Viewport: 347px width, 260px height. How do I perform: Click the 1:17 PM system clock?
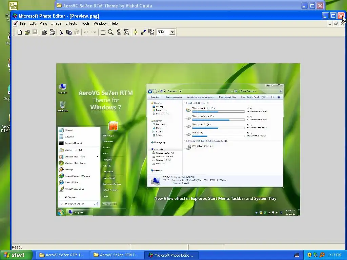point(334,255)
